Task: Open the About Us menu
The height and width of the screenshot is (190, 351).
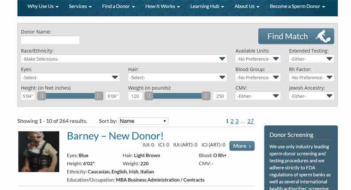Action: click(x=247, y=7)
